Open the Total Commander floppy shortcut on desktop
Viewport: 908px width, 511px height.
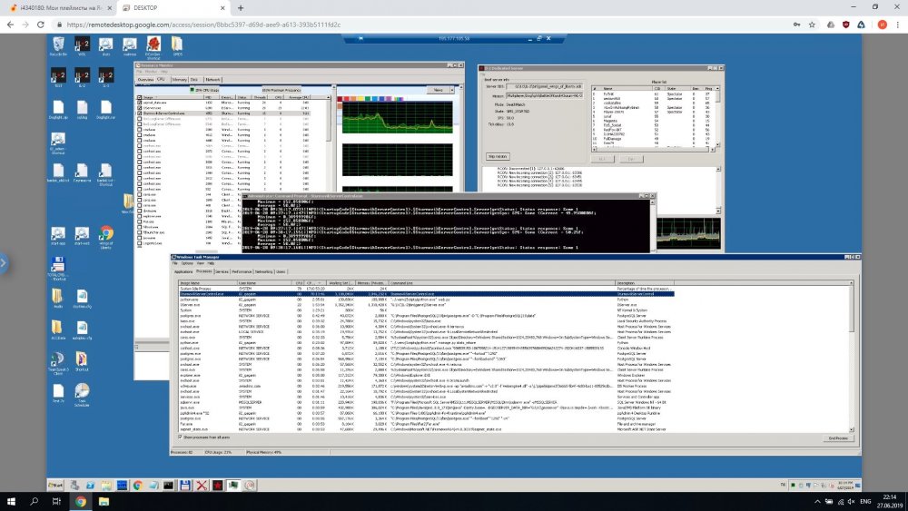coord(58,268)
